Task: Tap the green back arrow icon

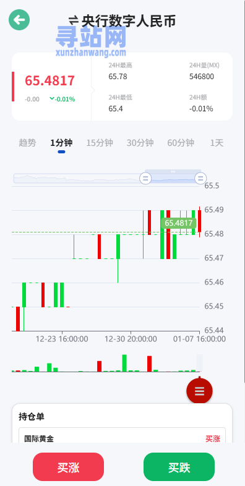Action: 19,20
